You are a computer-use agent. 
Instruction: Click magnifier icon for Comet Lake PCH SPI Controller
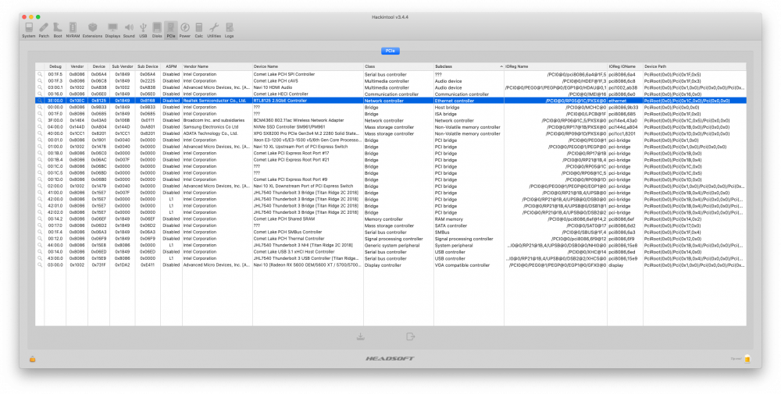click(x=39, y=75)
